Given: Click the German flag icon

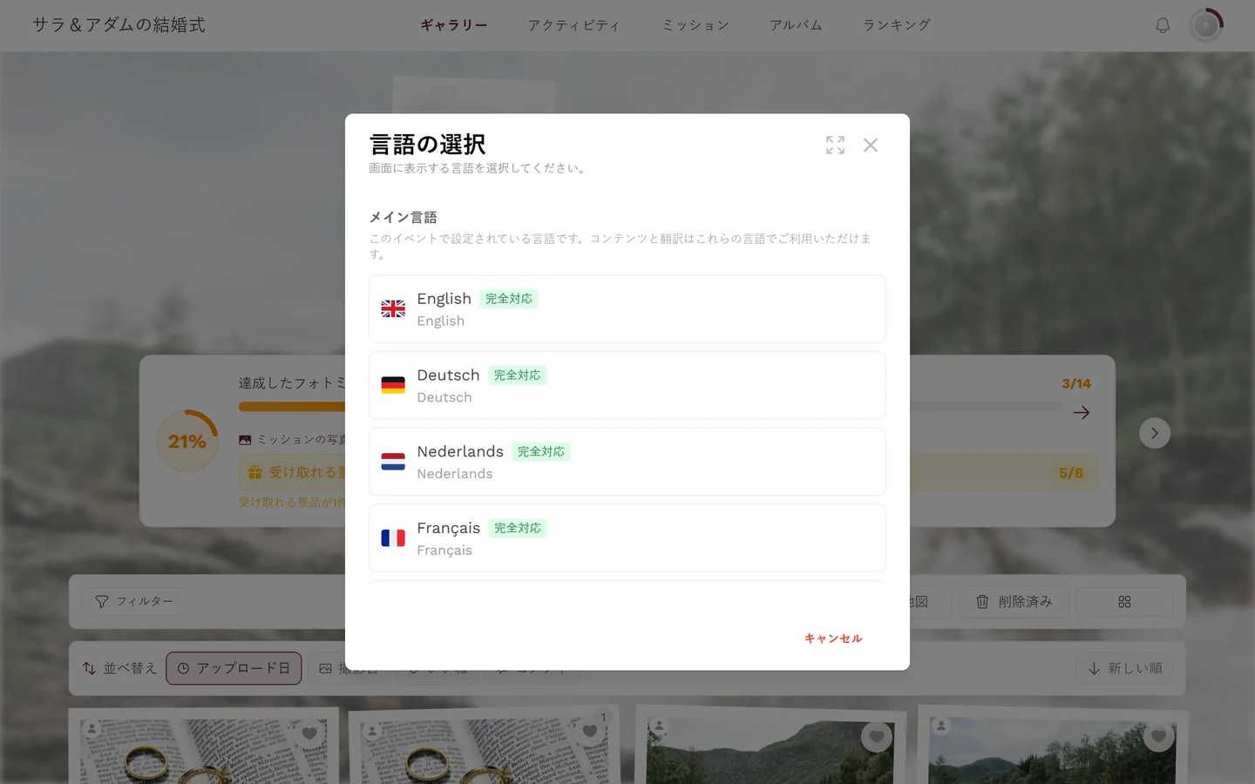Looking at the screenshot, I should click(x=393, y=385).
